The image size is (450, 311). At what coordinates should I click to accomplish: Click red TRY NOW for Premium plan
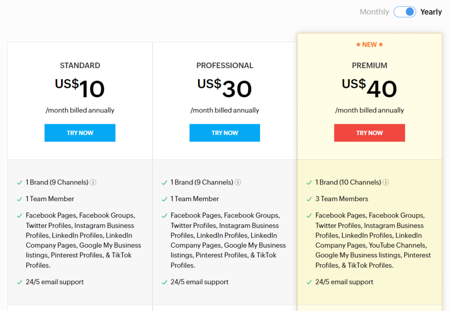coord(369,133)
